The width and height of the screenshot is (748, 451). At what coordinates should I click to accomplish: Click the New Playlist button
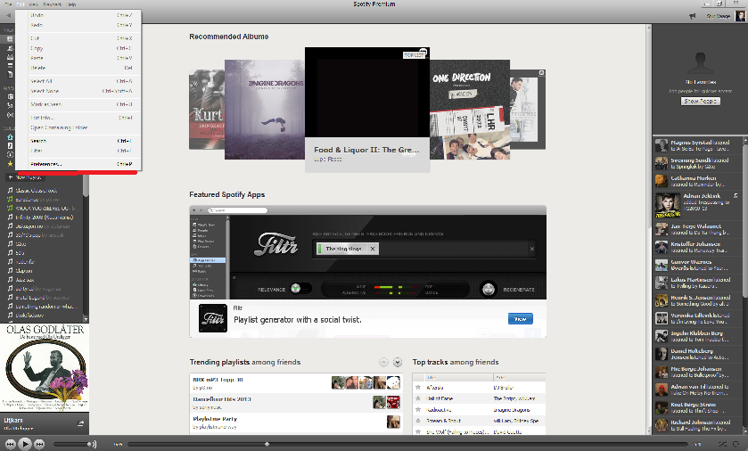point(25,177)
